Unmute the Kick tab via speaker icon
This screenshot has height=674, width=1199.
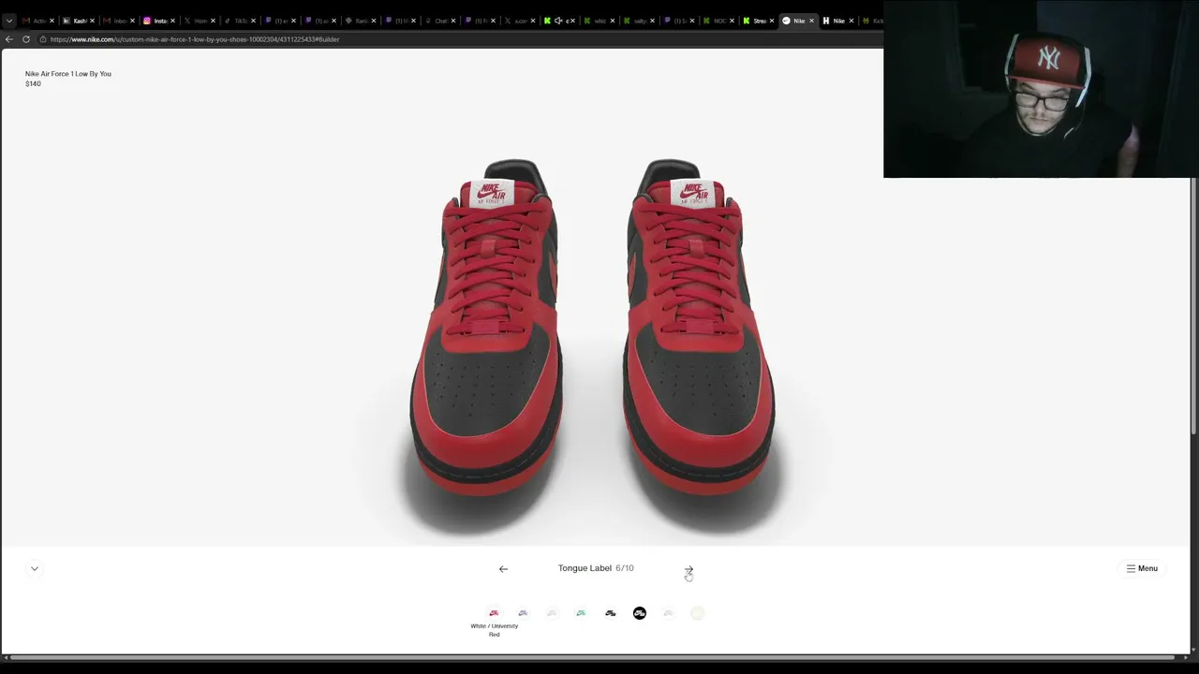[x=559, y=21]
